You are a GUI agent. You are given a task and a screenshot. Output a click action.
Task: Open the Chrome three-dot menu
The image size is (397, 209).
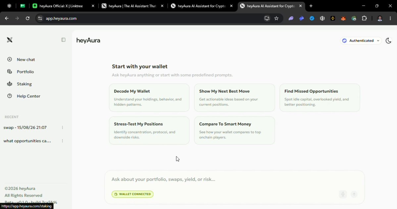pyautogui.click(x=390, y=18)
